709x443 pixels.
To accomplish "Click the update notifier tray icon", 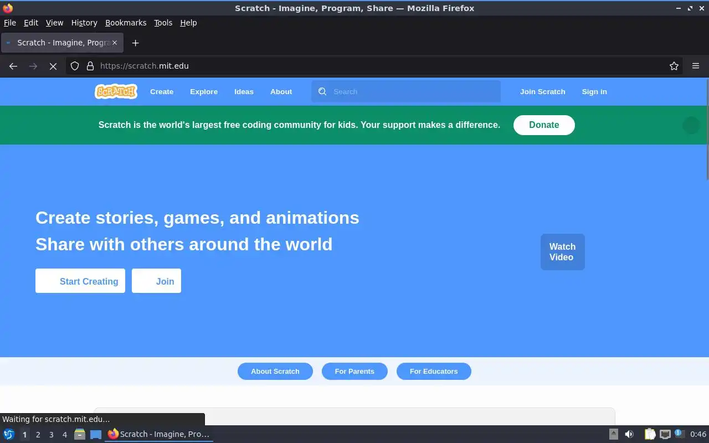I will tap(680, 434).
